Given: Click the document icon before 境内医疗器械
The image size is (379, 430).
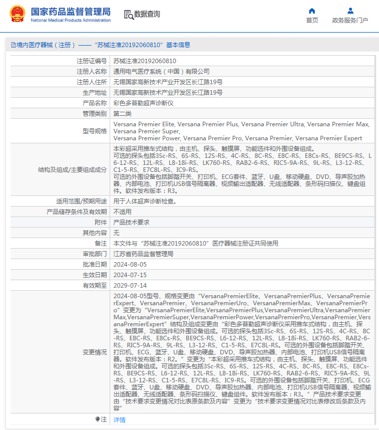Looking at the screenshot, I should point(13,45).
